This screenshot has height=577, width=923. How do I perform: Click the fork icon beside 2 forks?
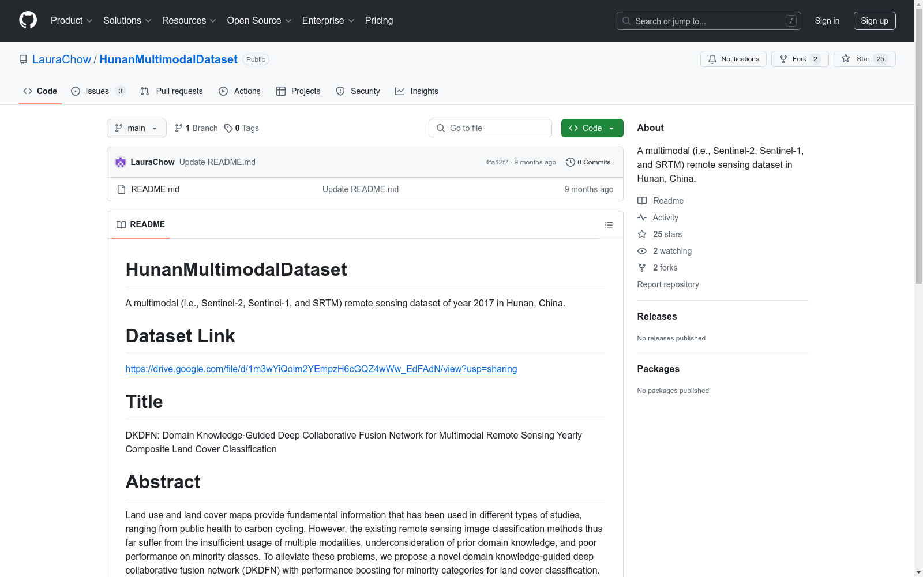[642, 268]
